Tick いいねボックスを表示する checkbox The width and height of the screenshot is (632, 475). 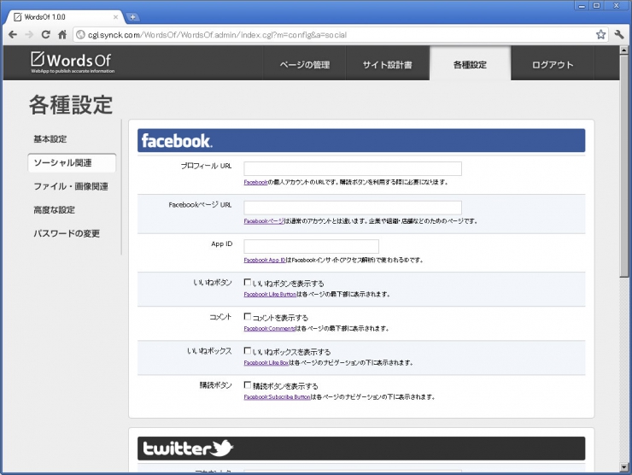pyautogui.click(x=248, y=351)
